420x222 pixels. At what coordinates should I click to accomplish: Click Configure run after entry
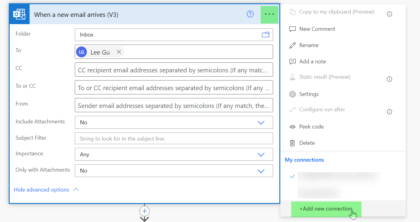tap(322, 109)
